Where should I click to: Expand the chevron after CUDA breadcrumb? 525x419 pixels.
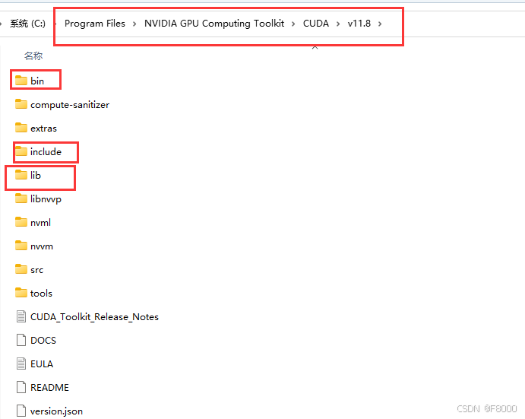(x=338, y=24)
